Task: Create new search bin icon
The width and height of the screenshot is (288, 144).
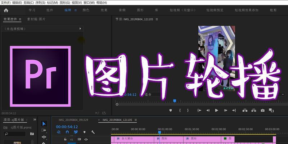Action: tap(32, 134)
